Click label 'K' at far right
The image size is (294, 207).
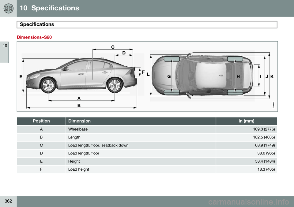272,76
